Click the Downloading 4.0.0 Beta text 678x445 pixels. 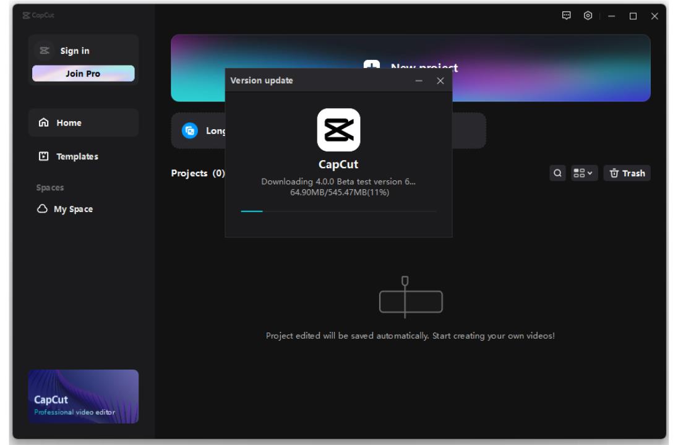[338, 182]
